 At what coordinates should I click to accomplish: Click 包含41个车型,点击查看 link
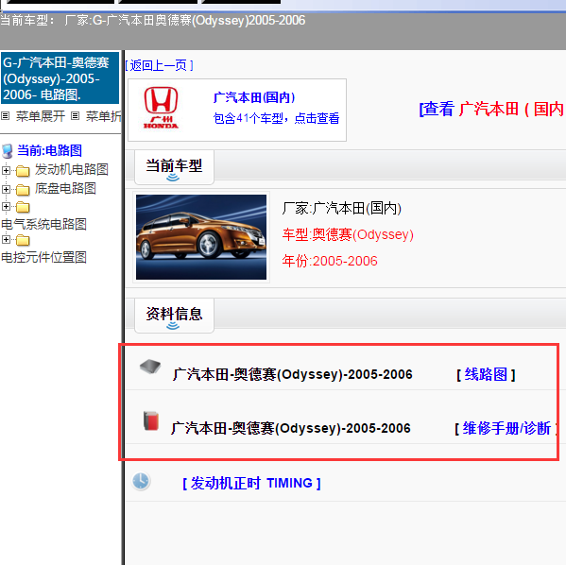tap(276, 118)
